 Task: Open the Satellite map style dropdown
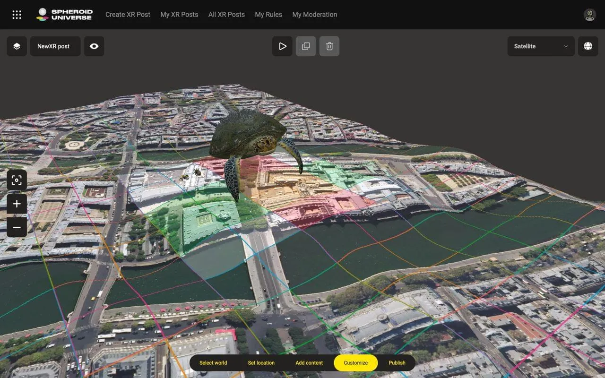pyautogui.click(x=541, y=46)
